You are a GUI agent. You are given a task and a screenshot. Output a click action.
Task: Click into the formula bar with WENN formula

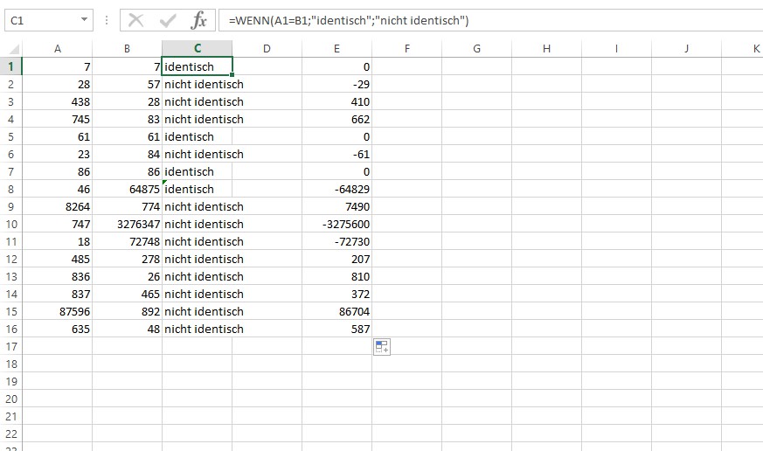pos(489,20)
